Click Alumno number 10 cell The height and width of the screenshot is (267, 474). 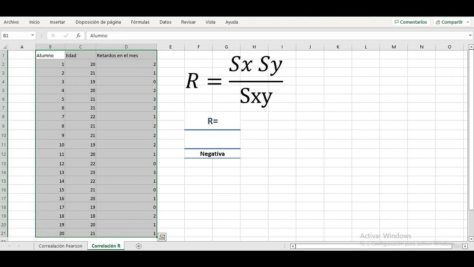click(x=50, y=145)
